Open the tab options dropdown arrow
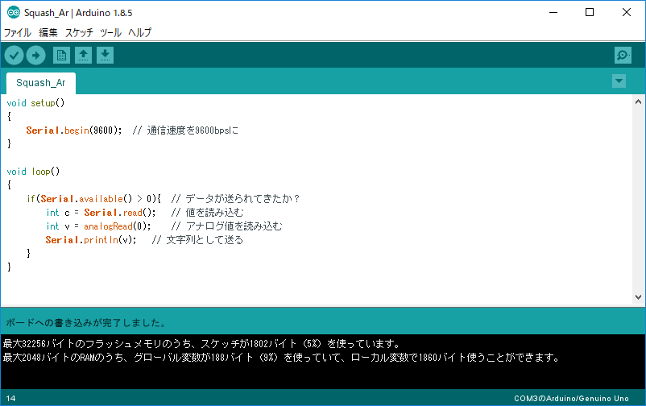The width and height of the screenshot is (646, 406). coord(619,81)
